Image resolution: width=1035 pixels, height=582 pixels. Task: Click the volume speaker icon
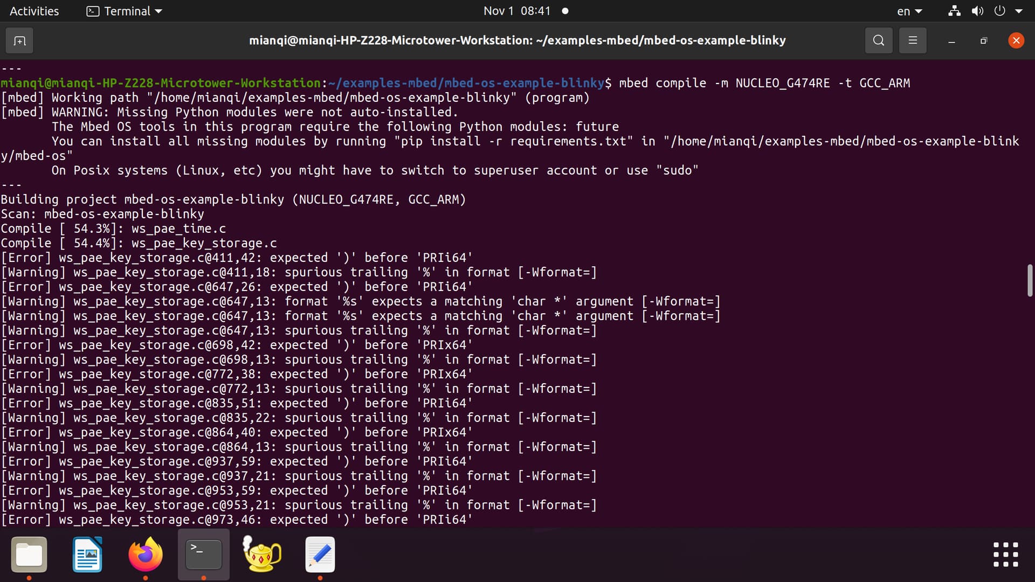[977, 11]
